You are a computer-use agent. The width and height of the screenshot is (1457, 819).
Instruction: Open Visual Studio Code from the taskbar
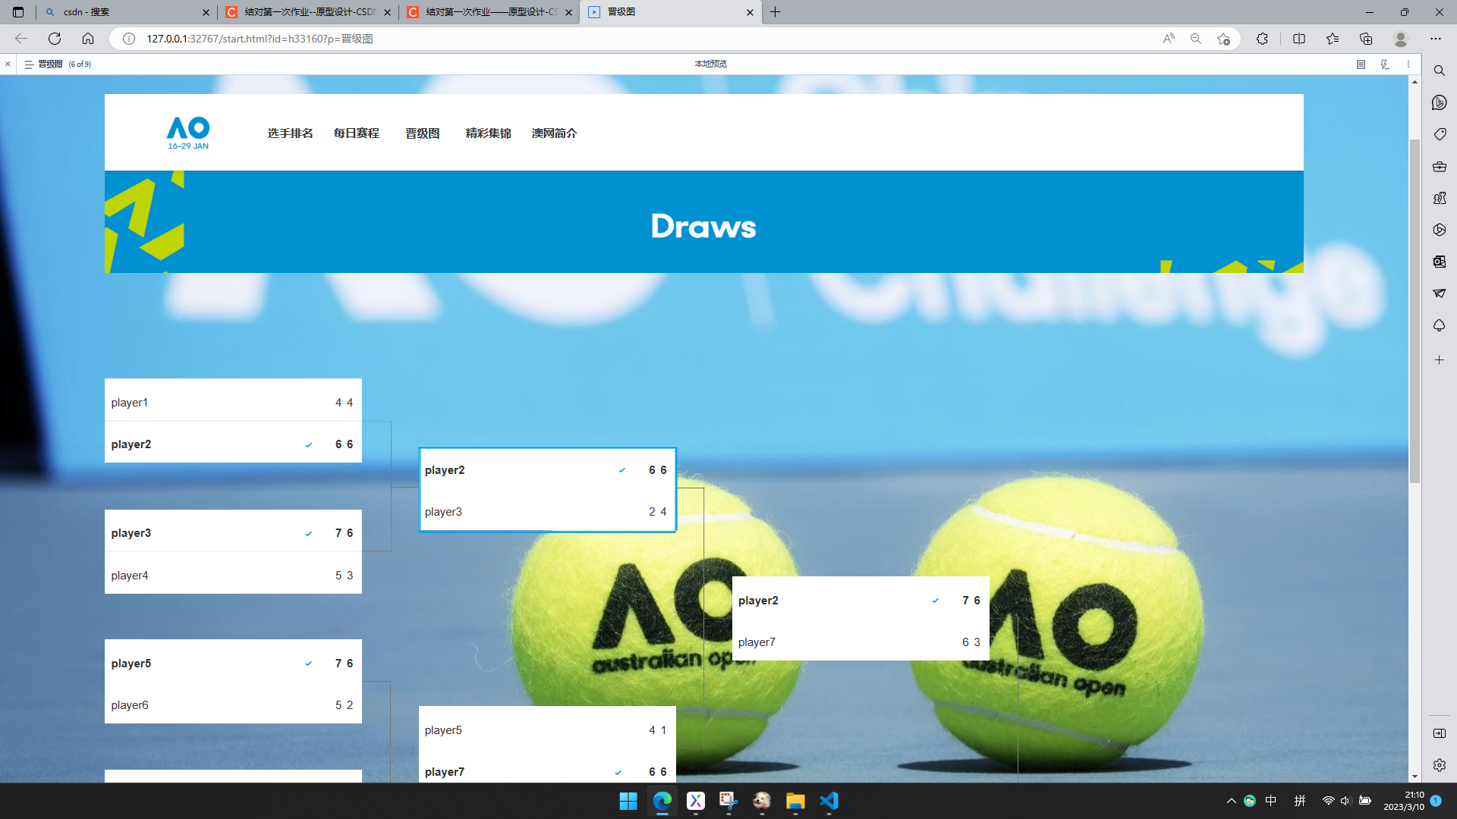[829, 801]
